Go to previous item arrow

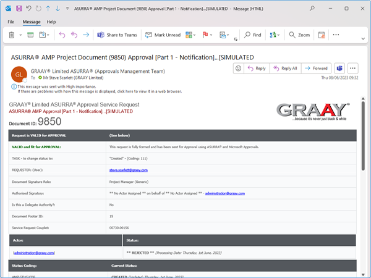click(x=48, y=9)
